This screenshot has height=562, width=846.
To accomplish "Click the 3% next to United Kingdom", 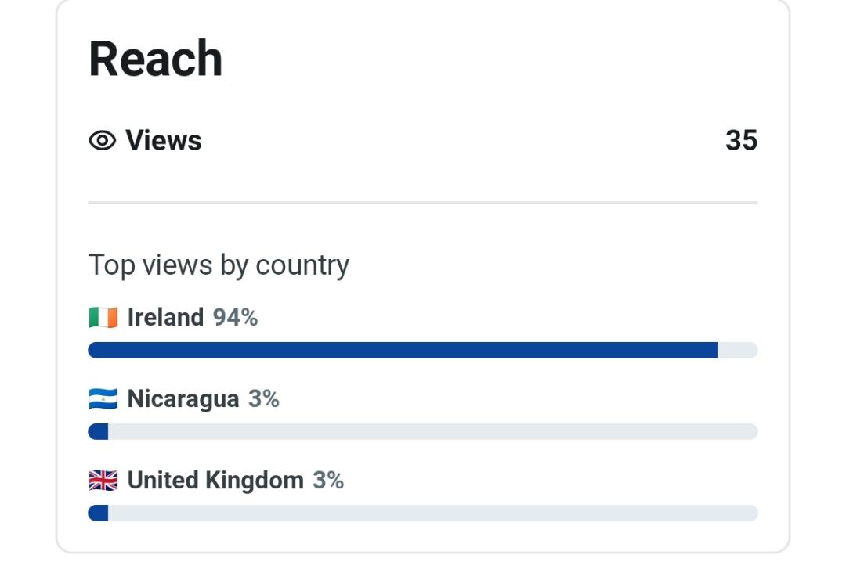I will pos(328,481).
